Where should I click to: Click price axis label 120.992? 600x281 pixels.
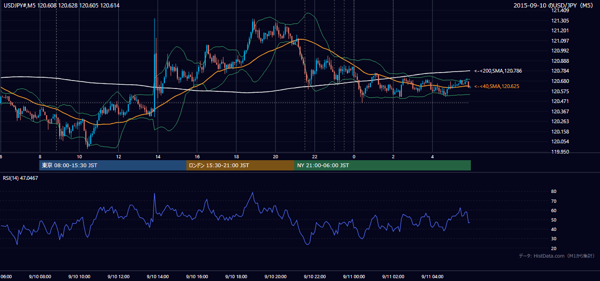point(561,51)
